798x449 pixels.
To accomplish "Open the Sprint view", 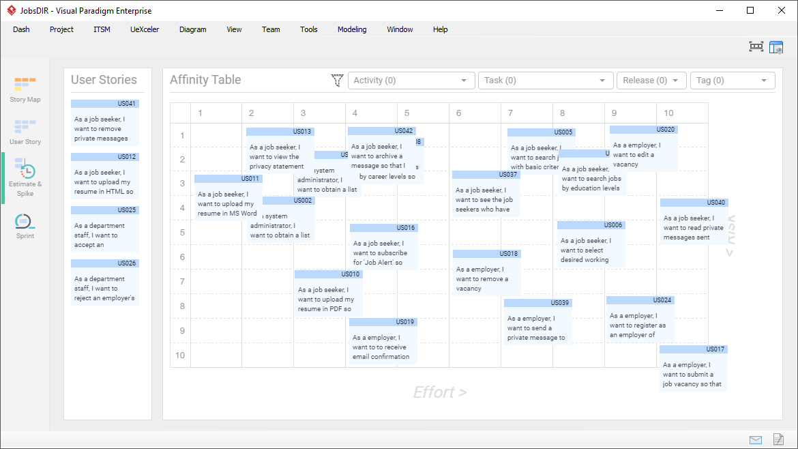I will tap(25, 225).
